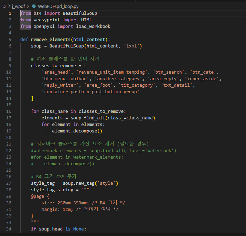The width and height of the screenshot is (246, 236).
Task: Click function name 'remove_elements'
Action: [51, 39]
